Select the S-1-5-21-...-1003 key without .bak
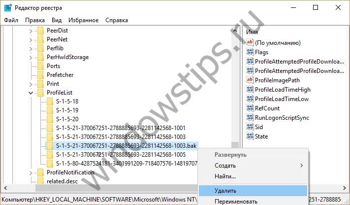The image size is (350, 205). coord(121,137)
